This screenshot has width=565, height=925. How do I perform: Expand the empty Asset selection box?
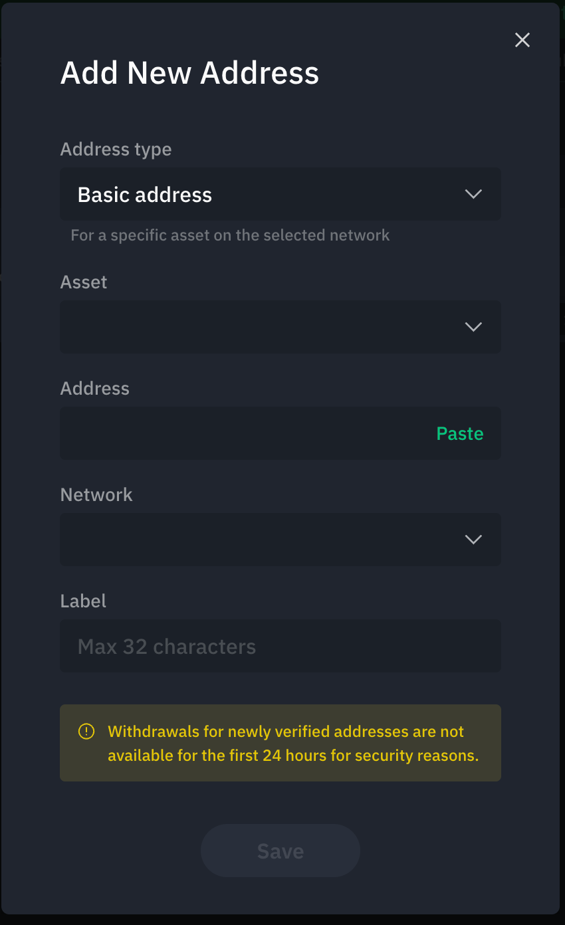pyautogui.click(x=281, y=327)
